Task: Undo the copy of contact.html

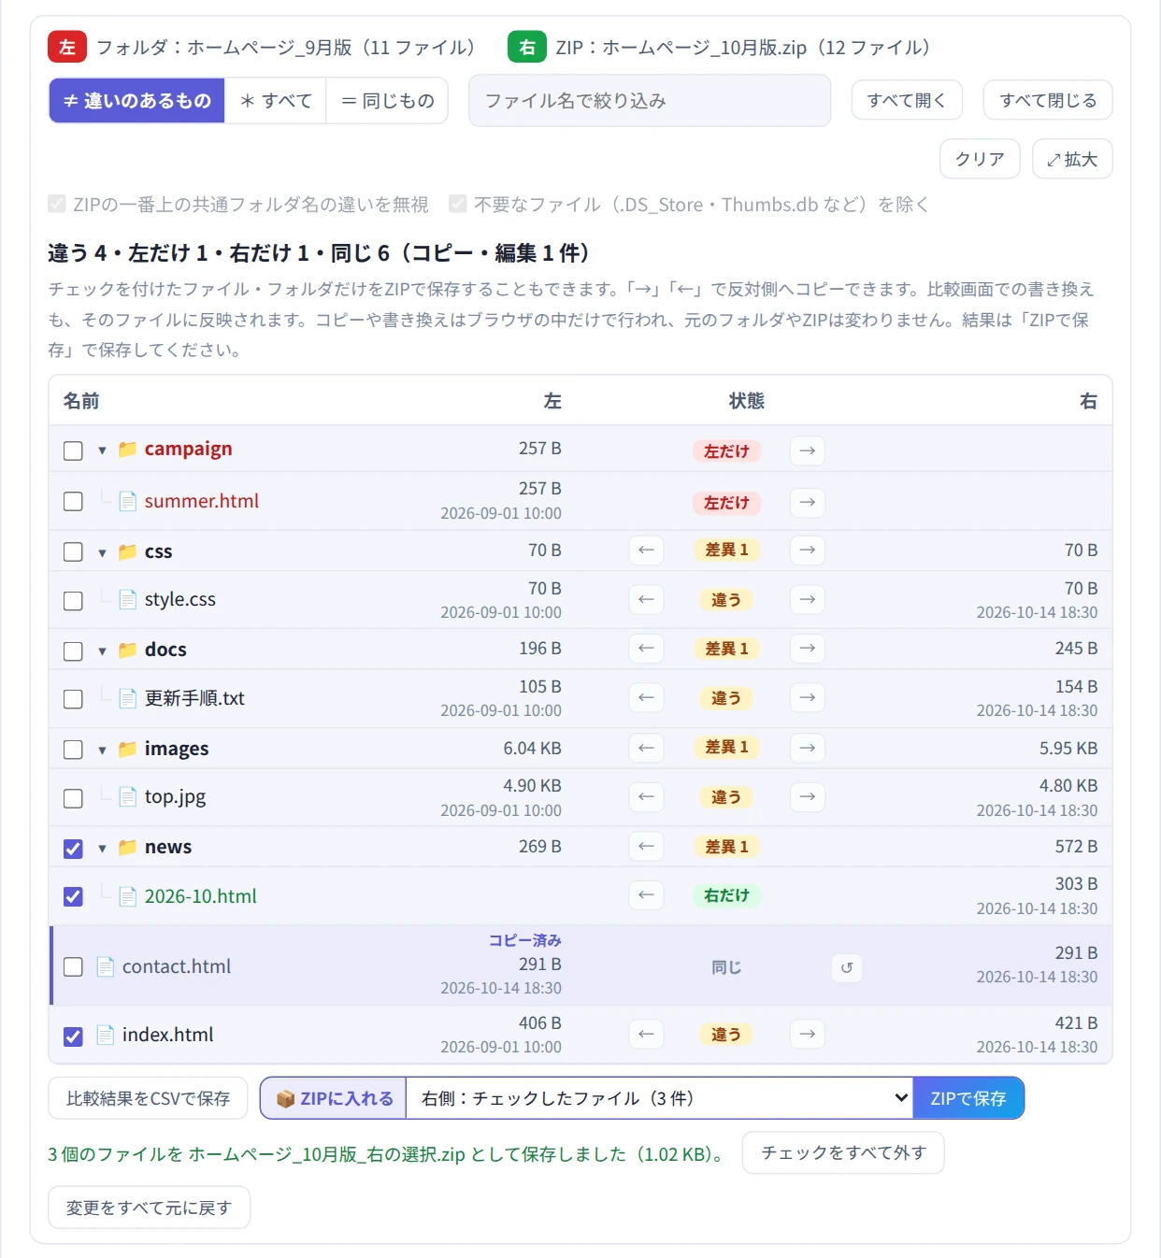Action: pyautogui.click(x=847, y=967)
